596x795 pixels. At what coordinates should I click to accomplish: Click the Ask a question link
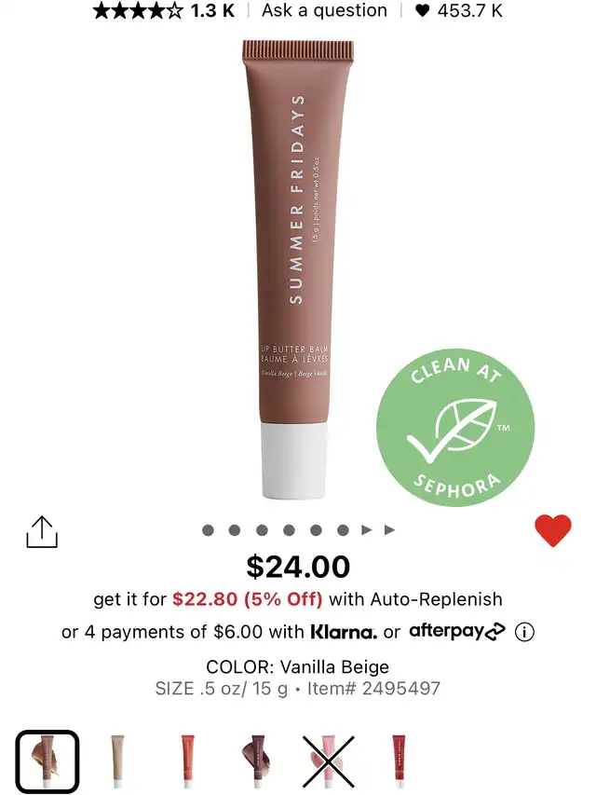[324, 10]
